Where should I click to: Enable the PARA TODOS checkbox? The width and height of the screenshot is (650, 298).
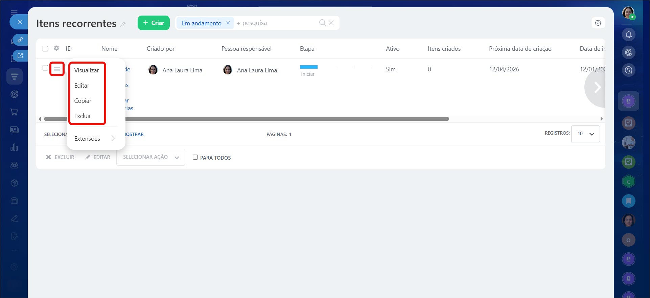pos(195,157)
